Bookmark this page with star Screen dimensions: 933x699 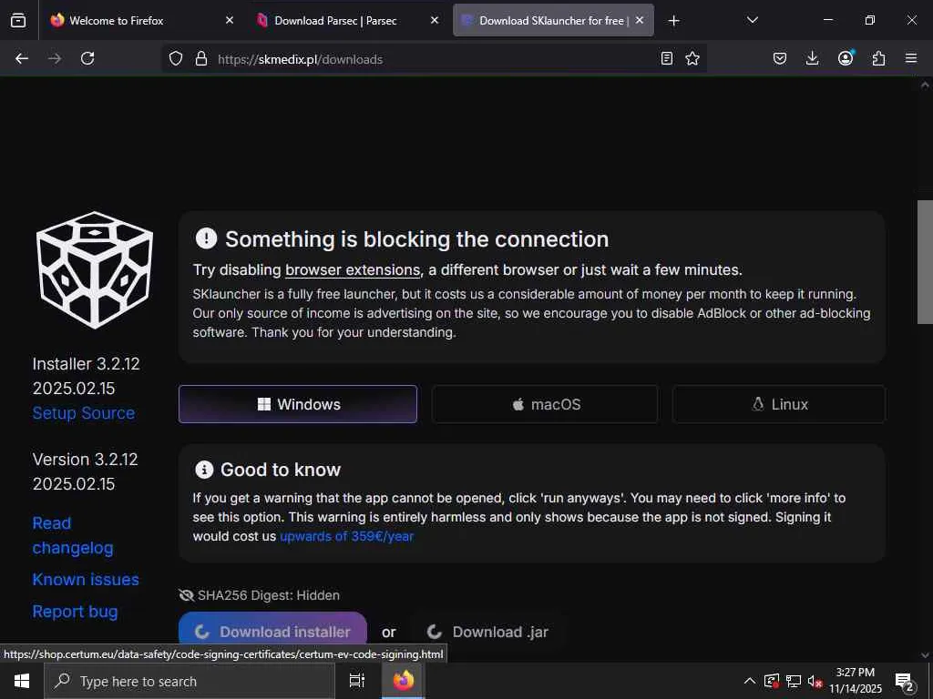(x=692, y=58)
